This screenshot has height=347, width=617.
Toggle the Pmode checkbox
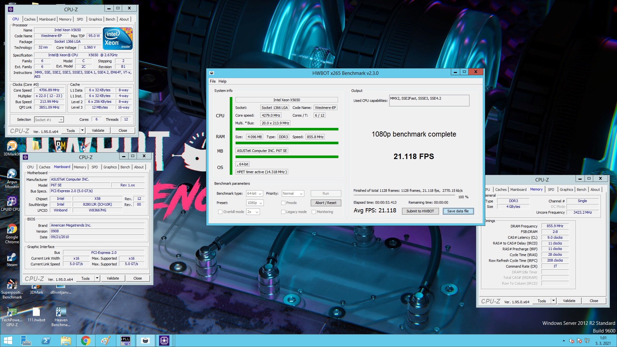click(x=283, y=203)
